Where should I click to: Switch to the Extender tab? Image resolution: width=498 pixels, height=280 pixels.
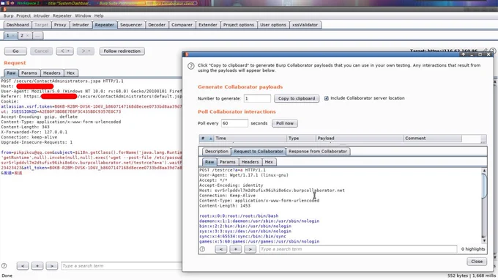point(208,25)
